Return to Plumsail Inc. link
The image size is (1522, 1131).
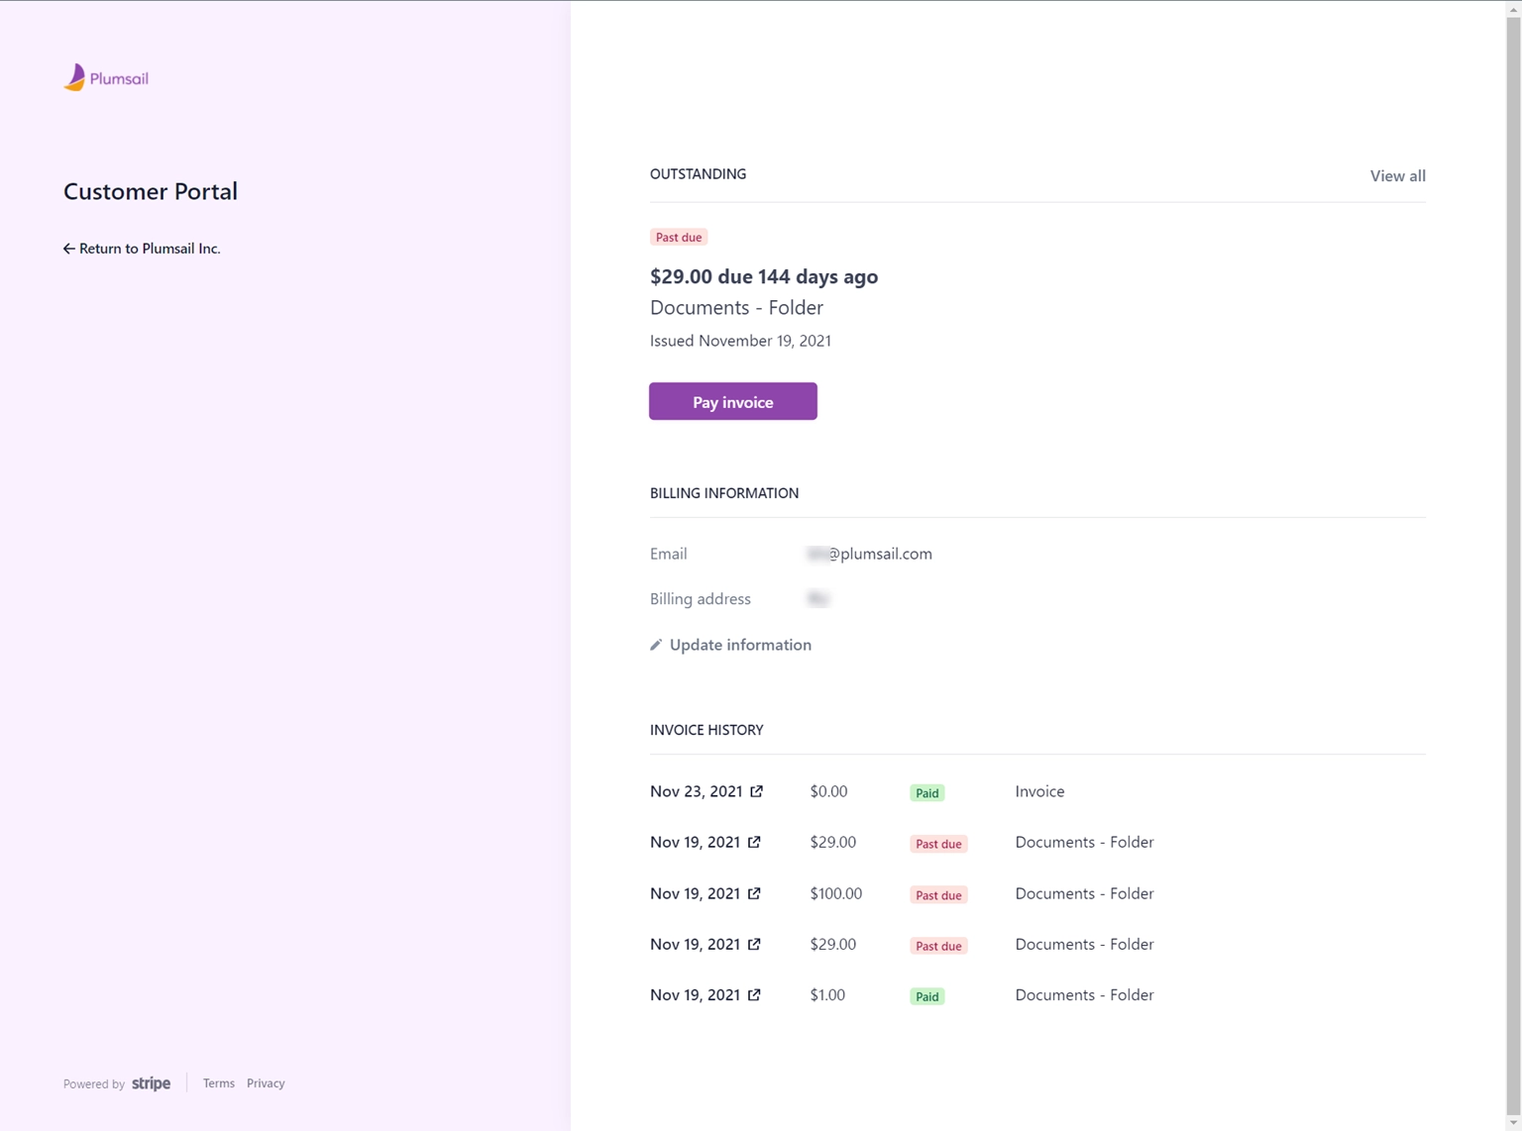coord(142,249)
